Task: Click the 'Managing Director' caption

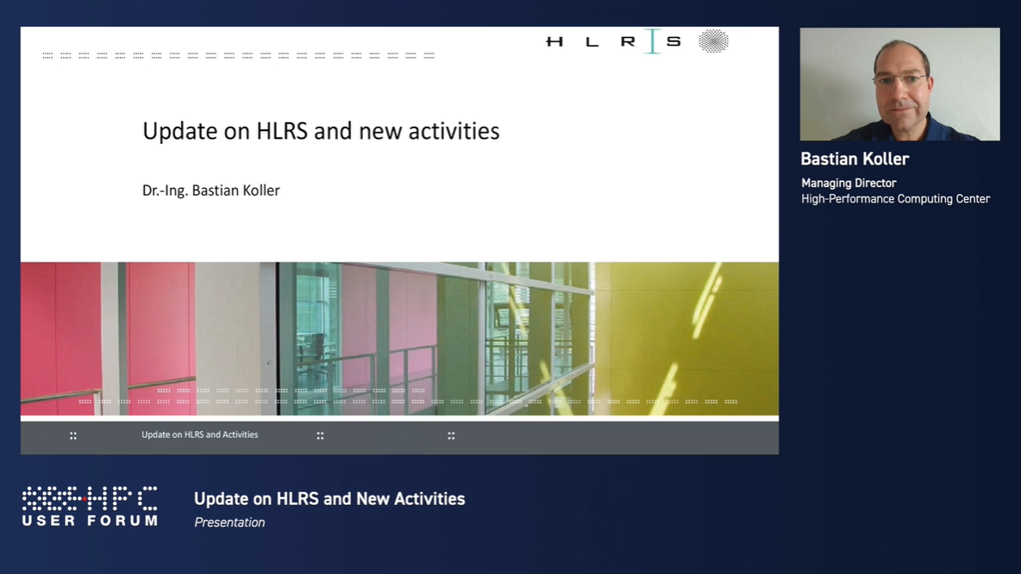Action: pyautogui.click(x=849, y=183)
